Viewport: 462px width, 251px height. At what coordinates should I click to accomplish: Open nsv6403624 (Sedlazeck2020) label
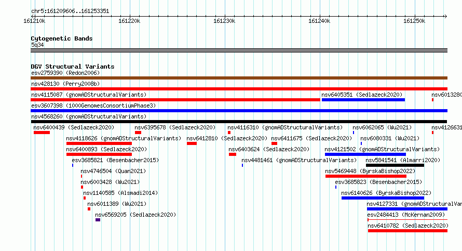(269, 149)
